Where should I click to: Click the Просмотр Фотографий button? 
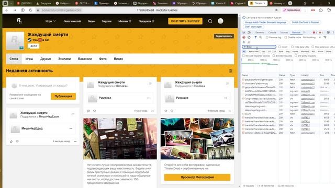point(197,177)
